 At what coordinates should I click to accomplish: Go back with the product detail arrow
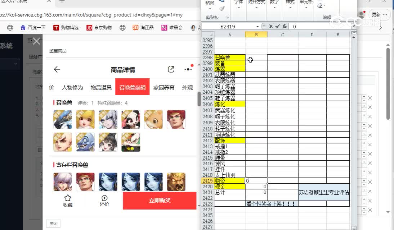point(57,69)
